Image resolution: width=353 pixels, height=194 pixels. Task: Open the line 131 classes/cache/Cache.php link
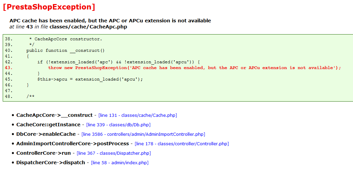138,115
